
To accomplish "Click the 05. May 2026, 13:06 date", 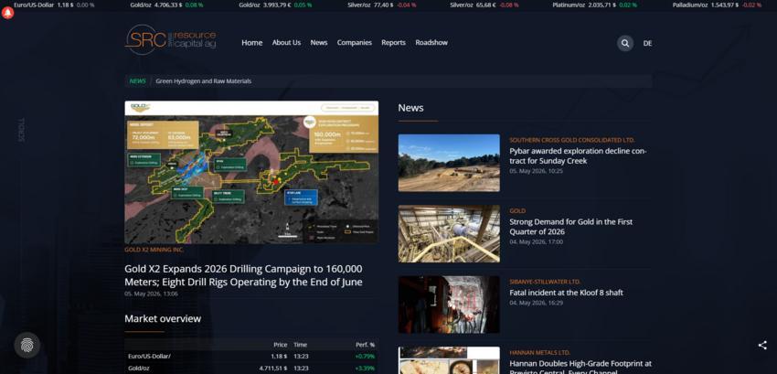I will coord(151,294).
